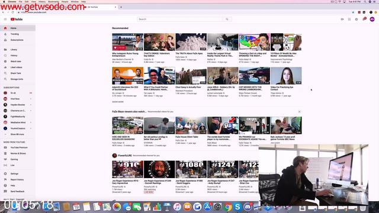Image resolution: width=379 pixels, height=213 pixels.
Task: Click the YouTube logo
Action: tap(17, 19)
